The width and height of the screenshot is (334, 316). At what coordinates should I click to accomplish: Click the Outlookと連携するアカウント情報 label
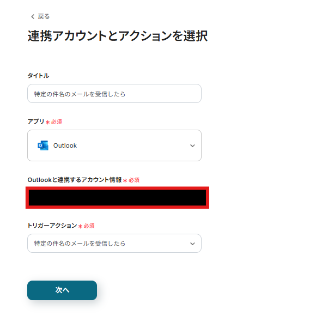74,180
